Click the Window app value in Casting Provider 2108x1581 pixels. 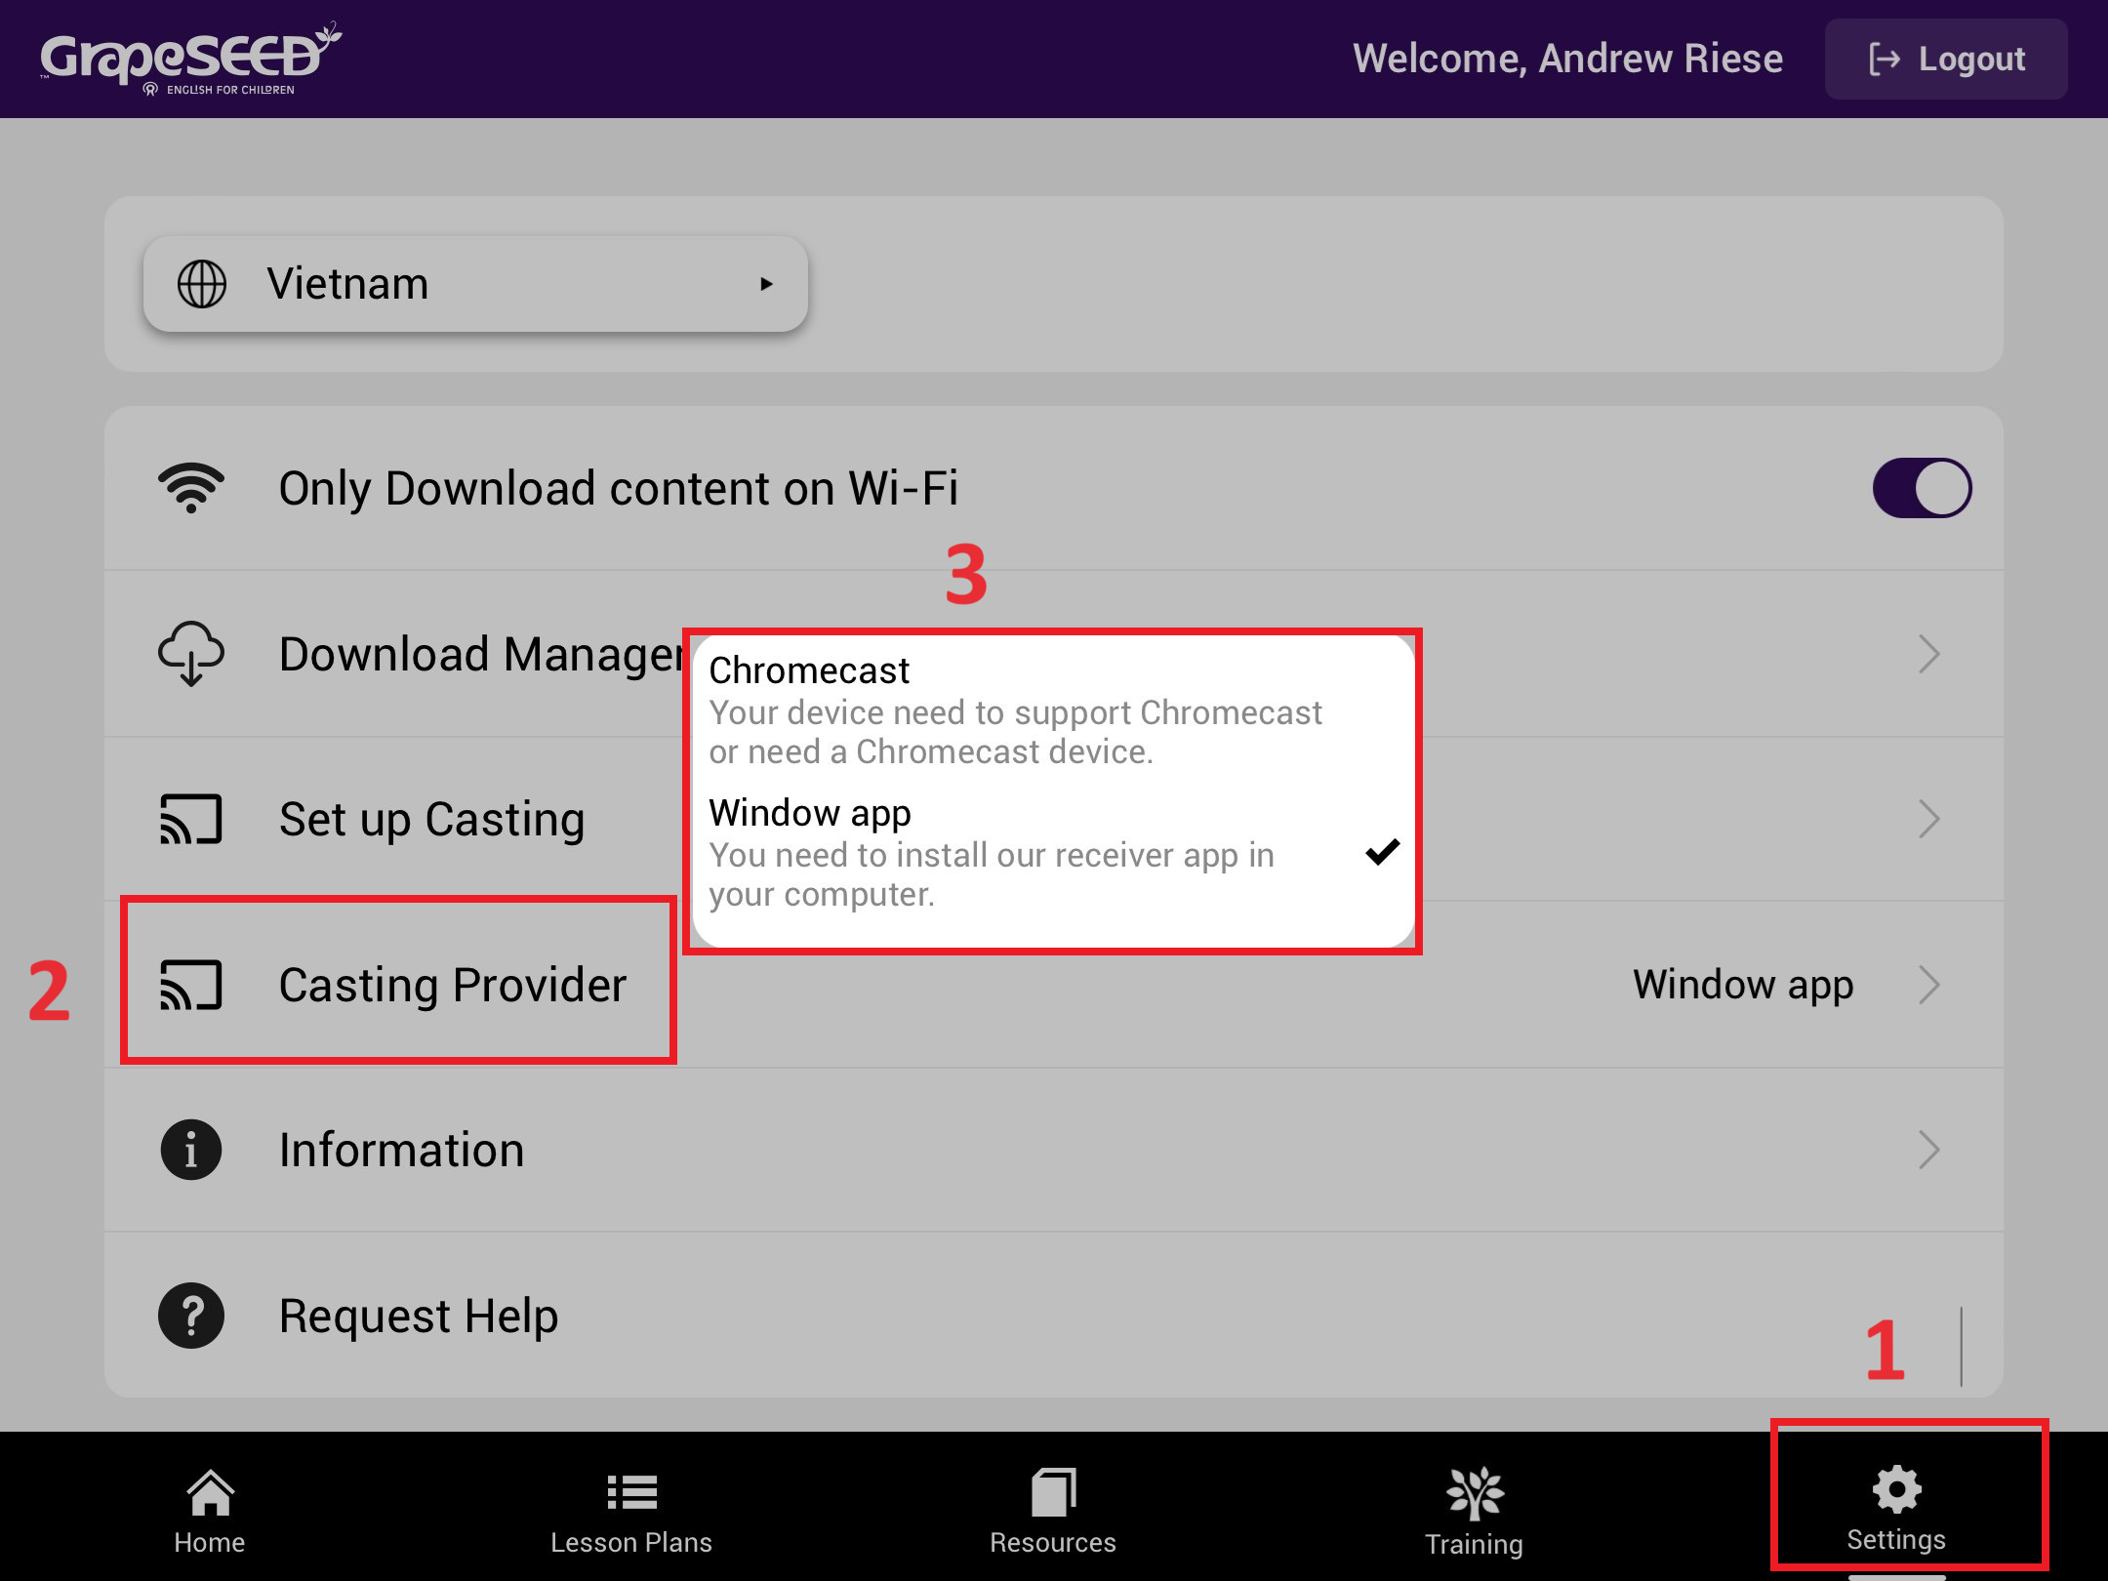tap(1743, 984)
